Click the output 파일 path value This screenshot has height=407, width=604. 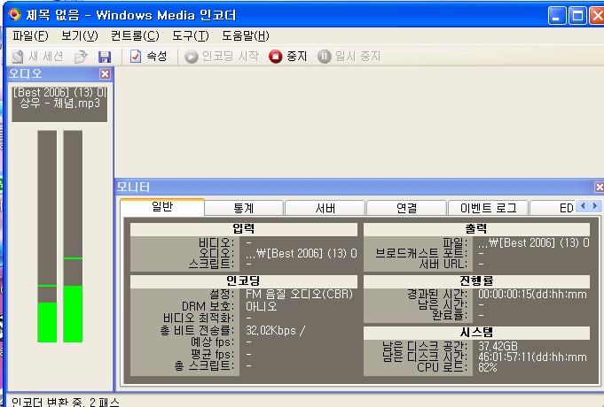[534, 242]
